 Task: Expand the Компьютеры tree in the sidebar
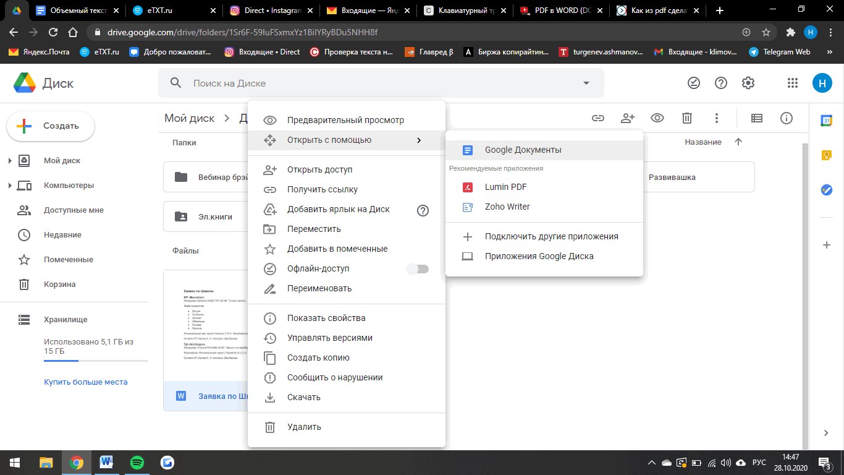click(x=10, y=186)
